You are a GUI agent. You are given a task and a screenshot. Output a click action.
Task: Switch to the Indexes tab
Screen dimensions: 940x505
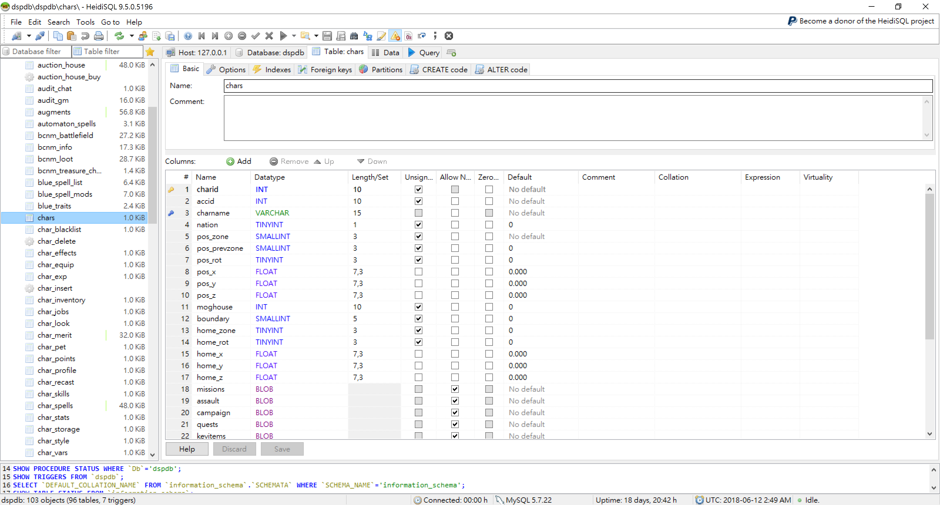click(x=272, y=69)
